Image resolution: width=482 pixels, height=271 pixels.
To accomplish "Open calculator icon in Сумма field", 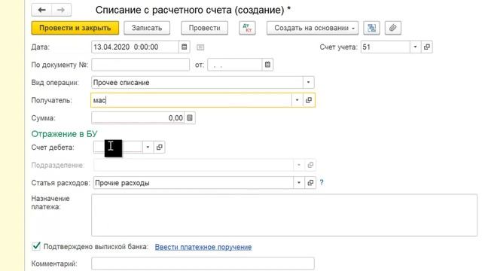I will coord(190,118).
